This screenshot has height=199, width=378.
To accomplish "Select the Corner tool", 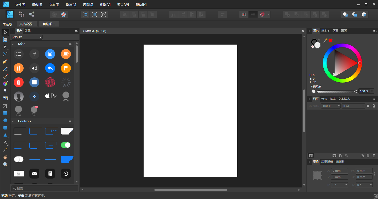I will click(5, 54).
